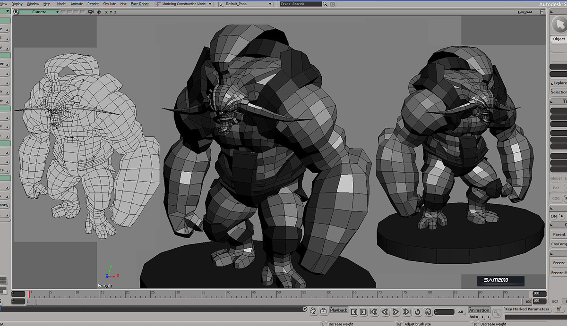Image resolution: width=567 pixels, height=326 pixels.
Task: Open the Constant display mode menu
Action: pyautogui.click(x=525, y=12)
